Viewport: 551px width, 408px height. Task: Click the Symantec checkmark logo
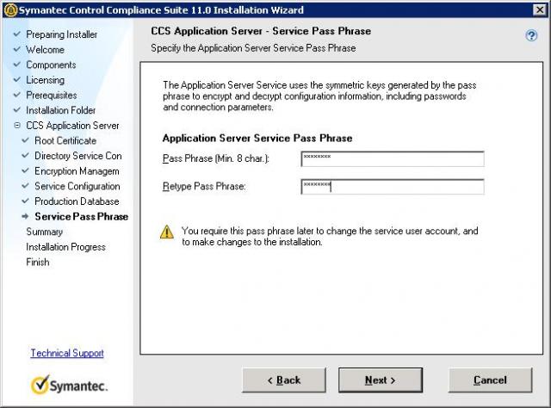[69, 385]
